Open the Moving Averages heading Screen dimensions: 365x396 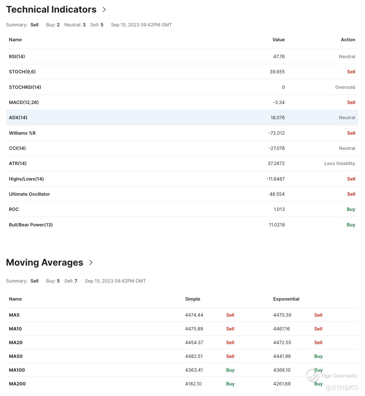(45, 262)
